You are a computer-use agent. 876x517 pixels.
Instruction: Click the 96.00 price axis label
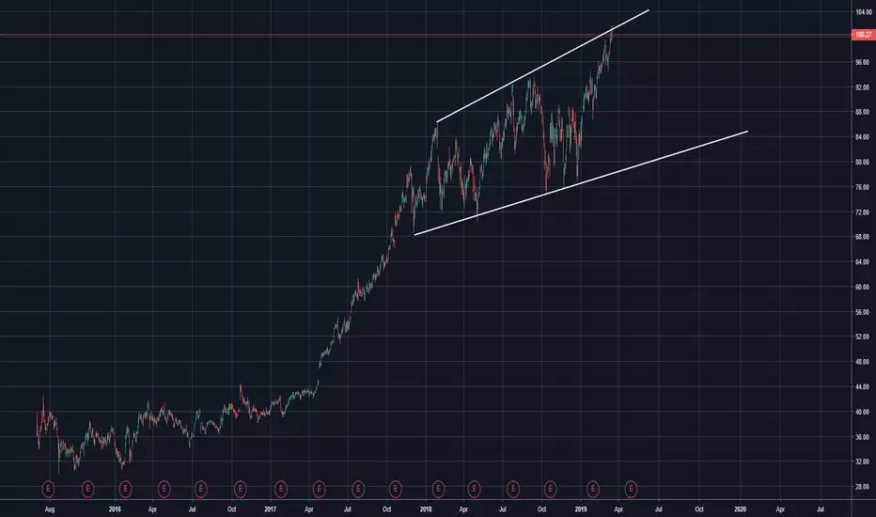tap(862, 62)
